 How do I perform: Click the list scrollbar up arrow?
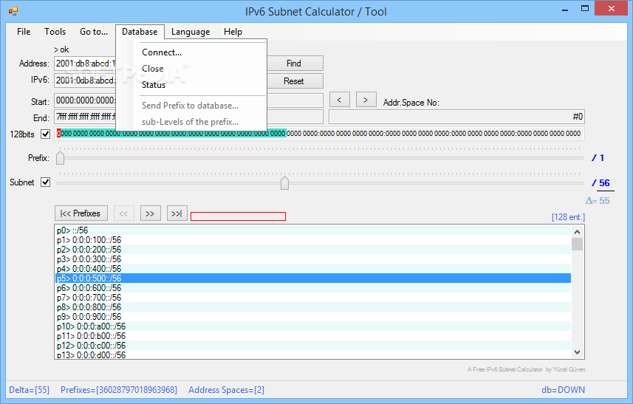pyautogui.click(x=578, y=232)
